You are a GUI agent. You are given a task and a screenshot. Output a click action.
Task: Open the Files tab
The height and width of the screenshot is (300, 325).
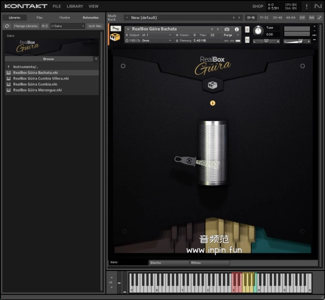(39, 17)
